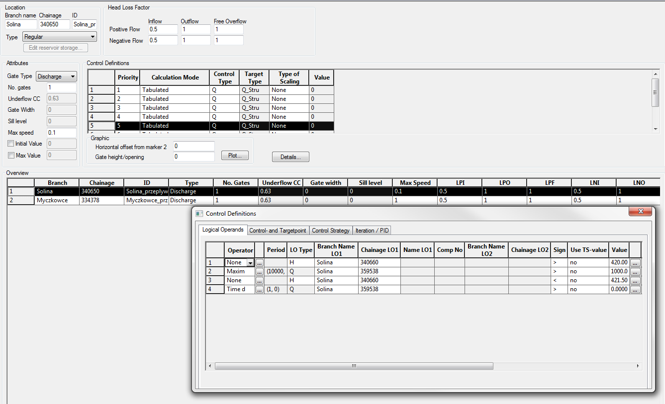The height and width of the screenshot is (404, 665).
Task: Open value ellipsis button for 421.50
Action: click(x=635, y=281)
